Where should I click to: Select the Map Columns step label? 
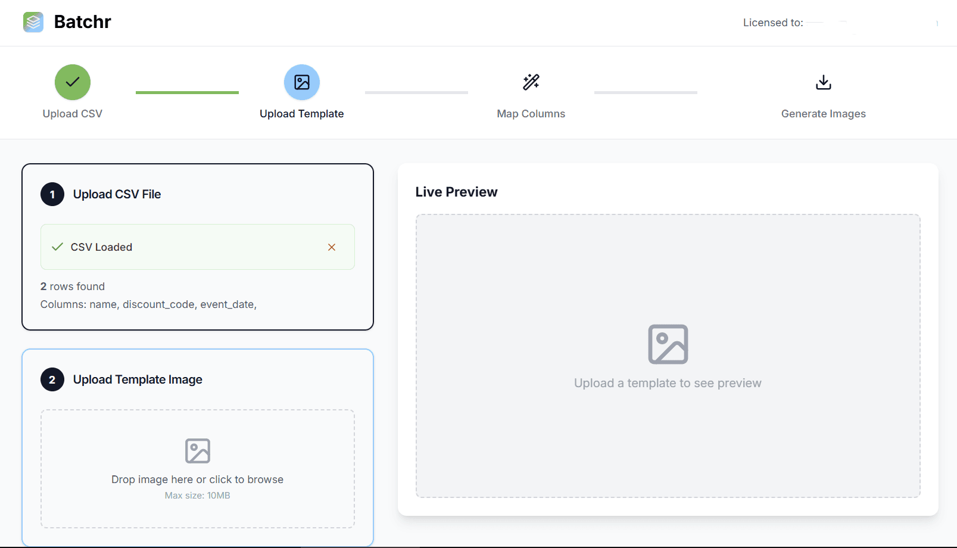coord(530,113)
